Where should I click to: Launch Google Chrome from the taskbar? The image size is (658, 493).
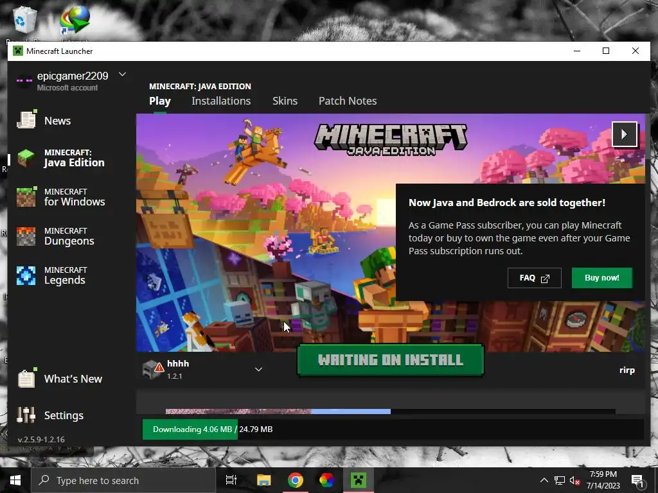point(296,480)
